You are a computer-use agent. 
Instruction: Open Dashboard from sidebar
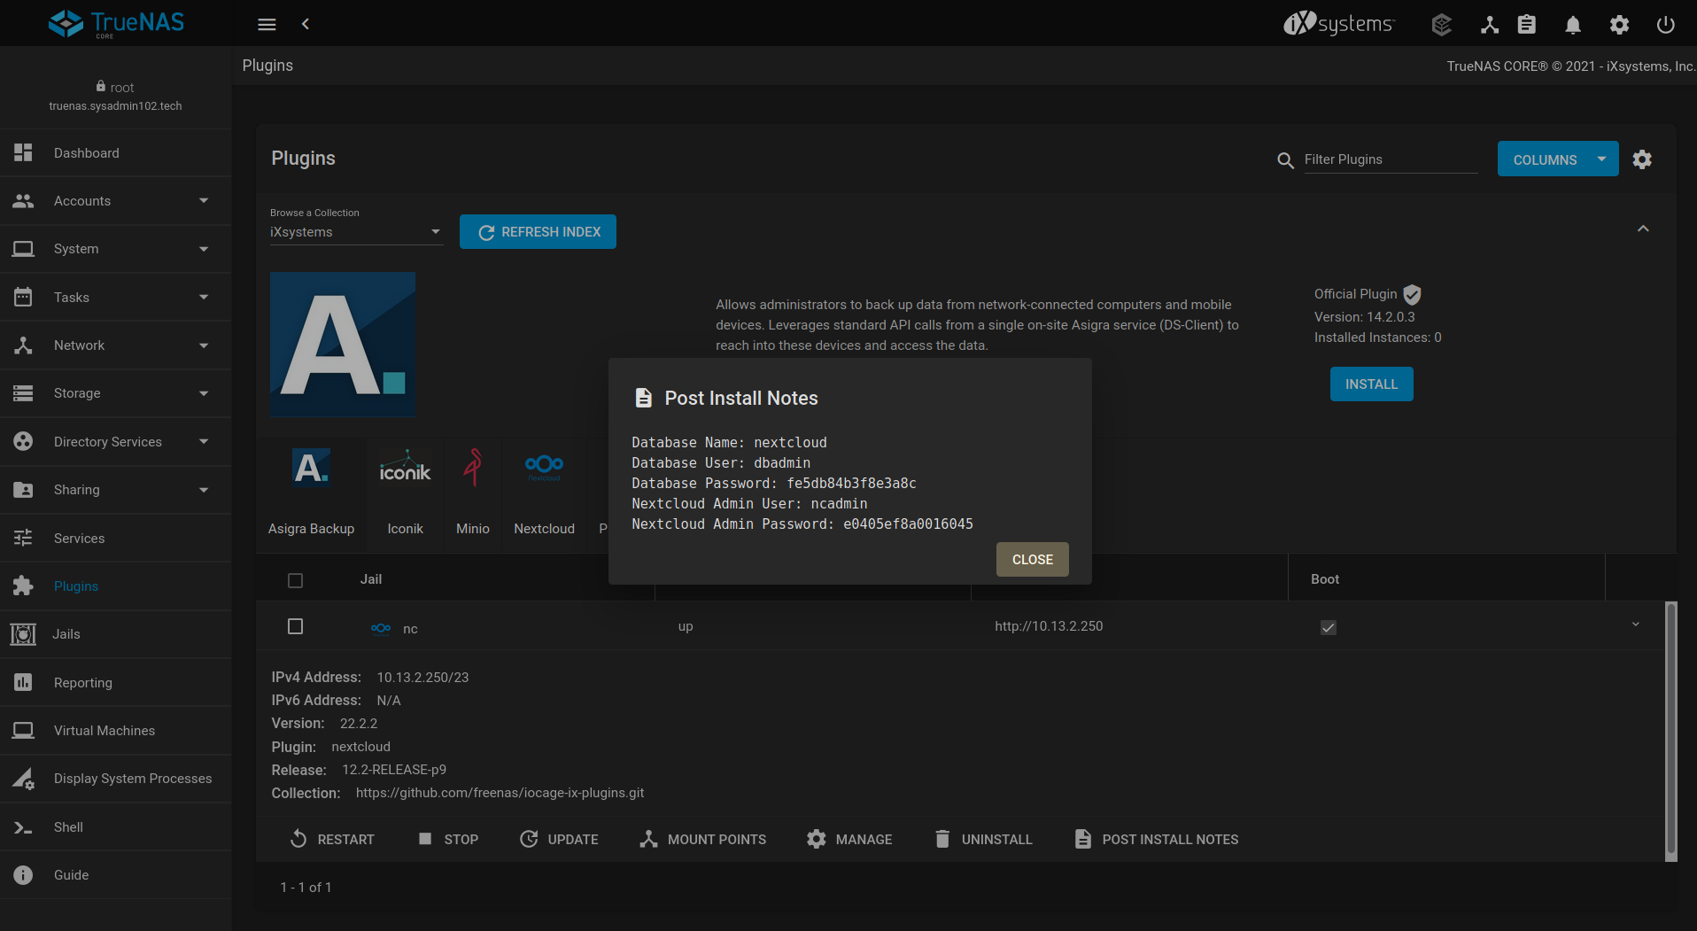point(116,153)
